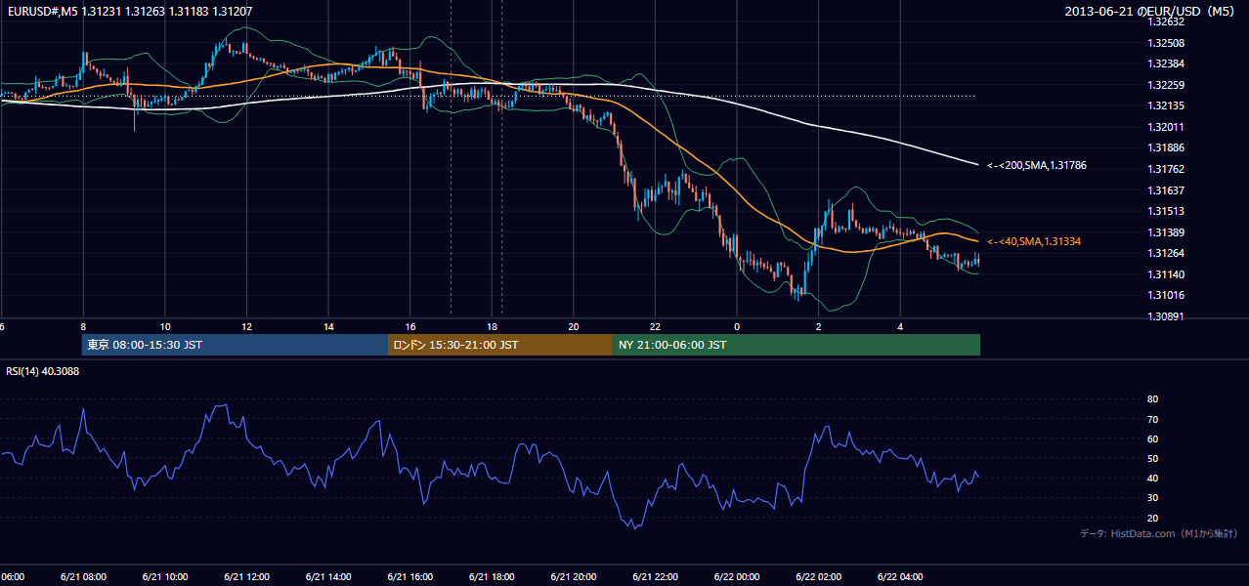Click RSI scale level 20

click(1153, 518)
